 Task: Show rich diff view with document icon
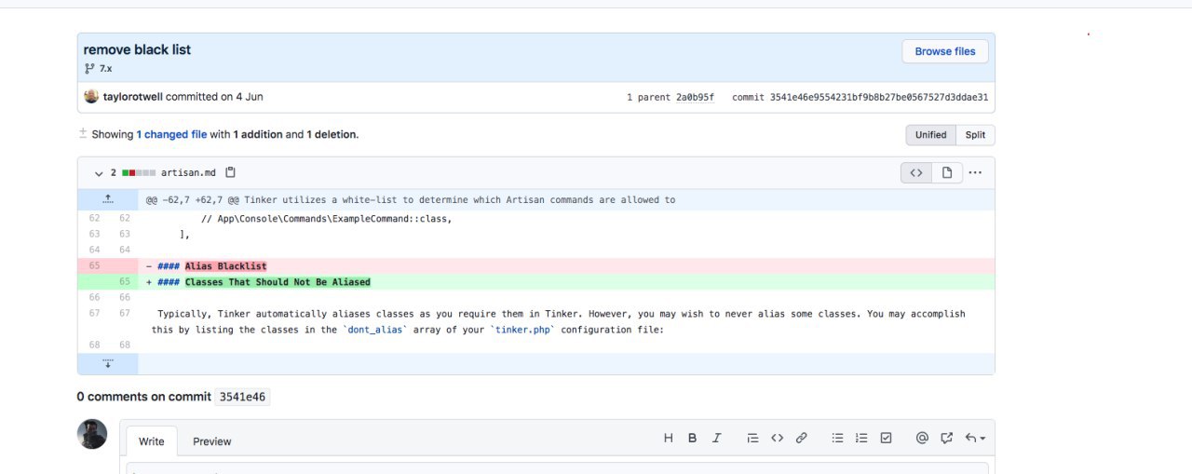tap(946, 172)
